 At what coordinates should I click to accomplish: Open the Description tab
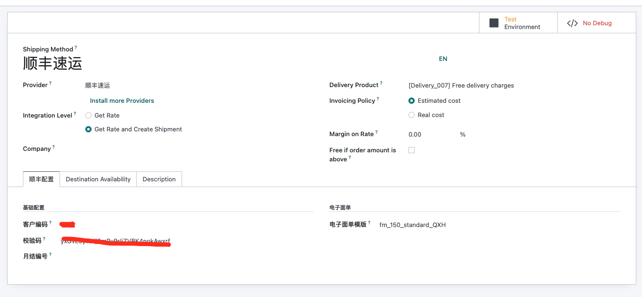coord(159,179)
